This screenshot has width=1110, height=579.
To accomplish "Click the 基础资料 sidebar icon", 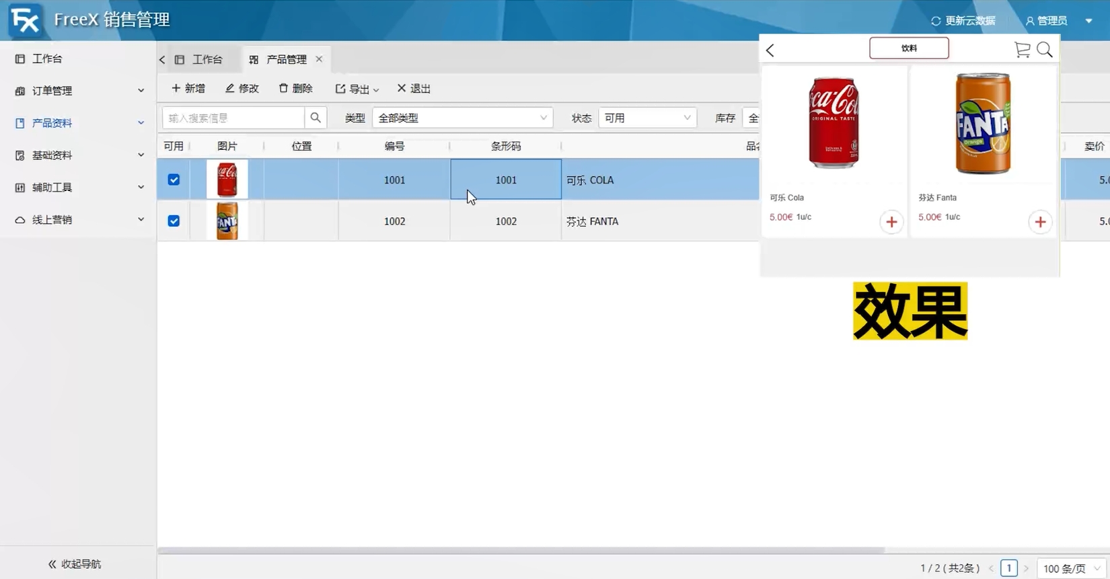I will coord(20,155).
